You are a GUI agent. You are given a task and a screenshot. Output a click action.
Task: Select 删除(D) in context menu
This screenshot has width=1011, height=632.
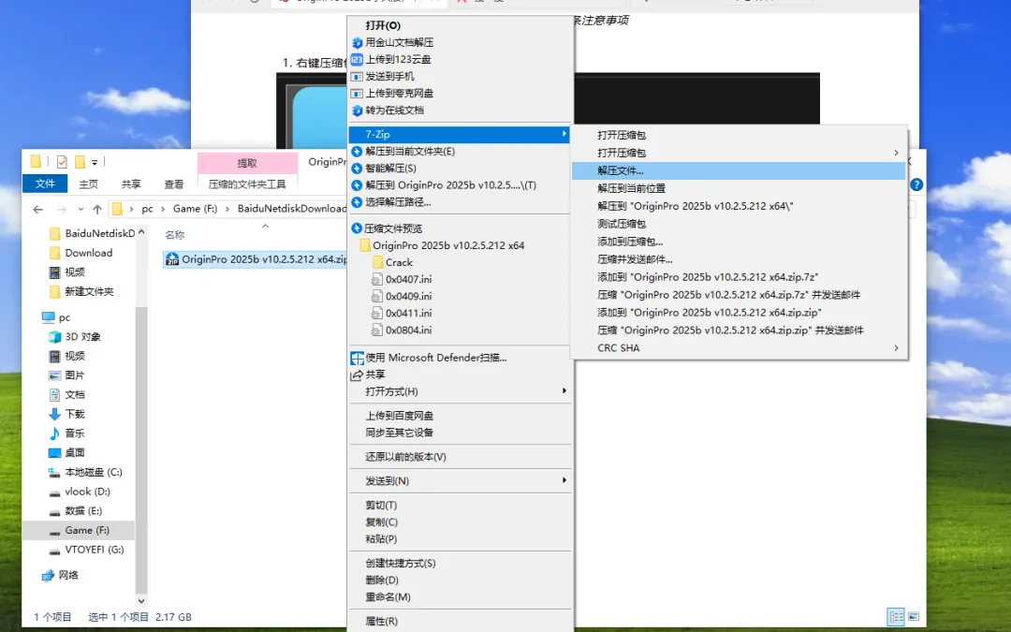460,580
